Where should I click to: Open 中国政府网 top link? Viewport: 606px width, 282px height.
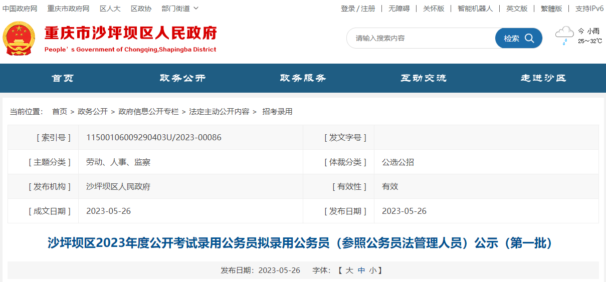pyautogui.click(x=20, y=9)
